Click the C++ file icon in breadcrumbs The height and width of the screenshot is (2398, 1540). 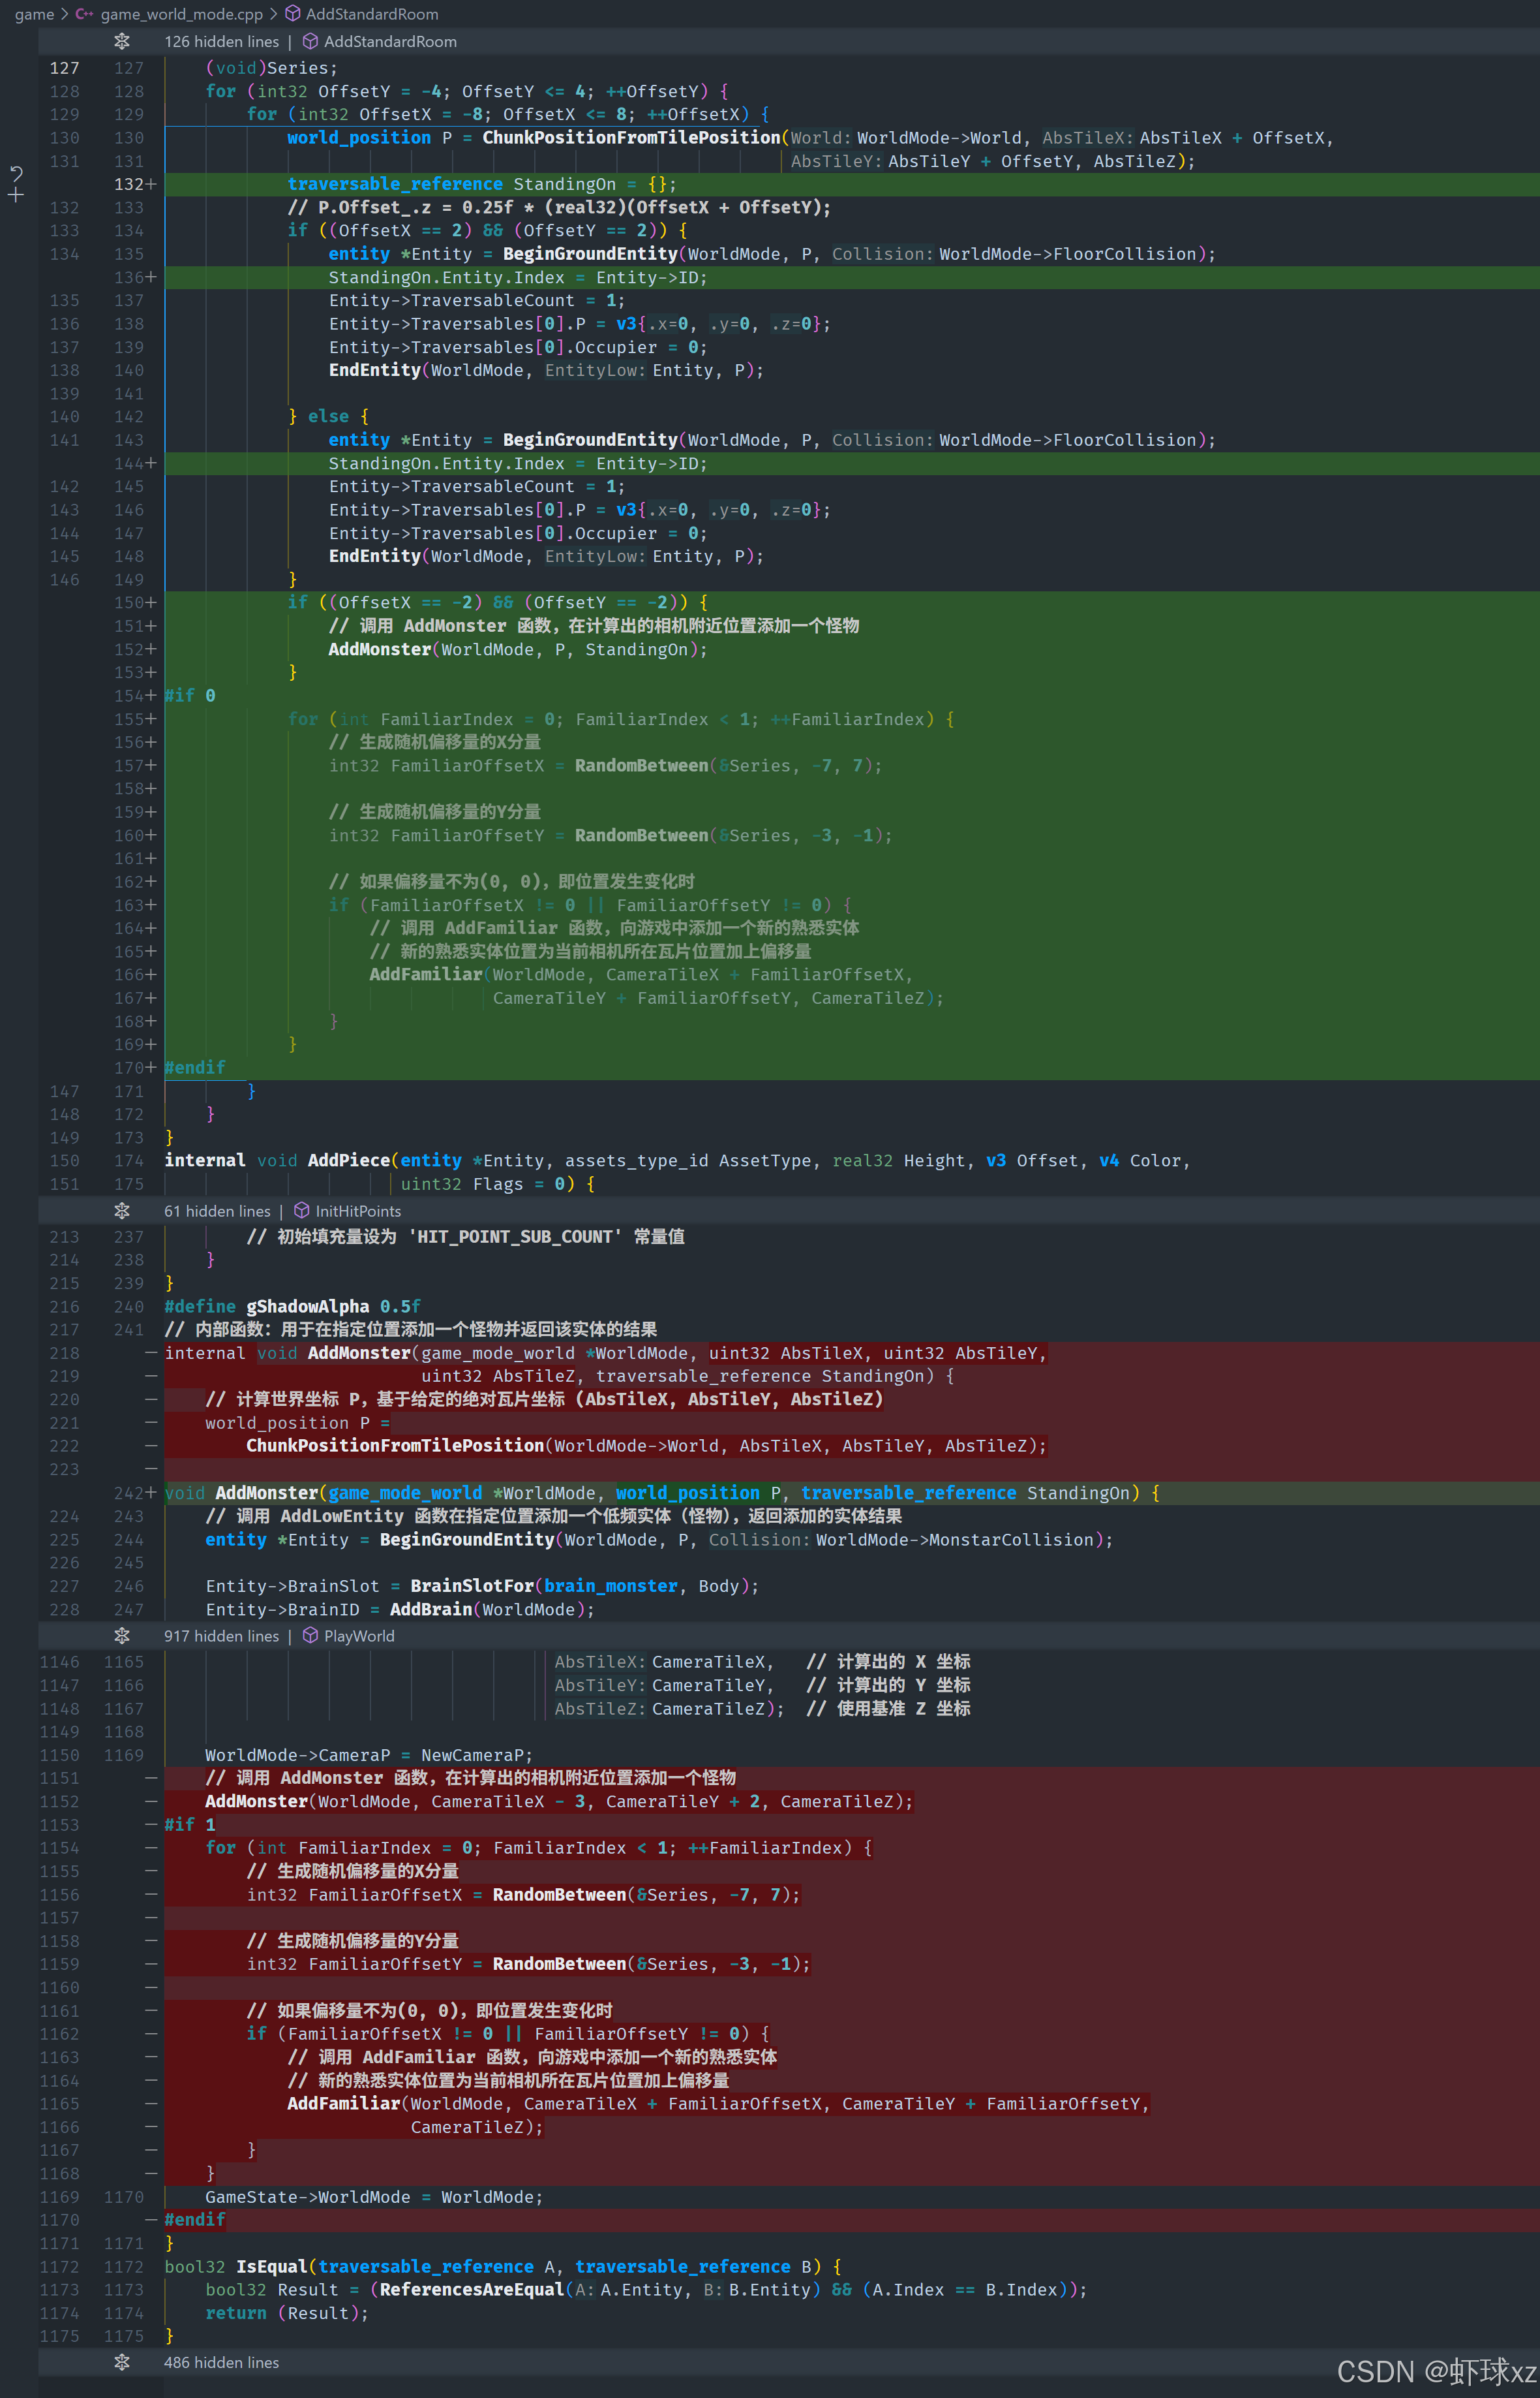(85, 14)
